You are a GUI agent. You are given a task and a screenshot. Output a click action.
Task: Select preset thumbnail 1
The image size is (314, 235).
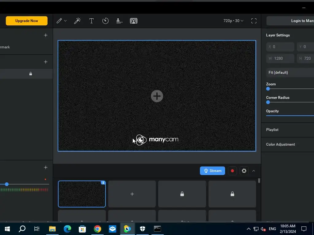click(x=82, y=194)
